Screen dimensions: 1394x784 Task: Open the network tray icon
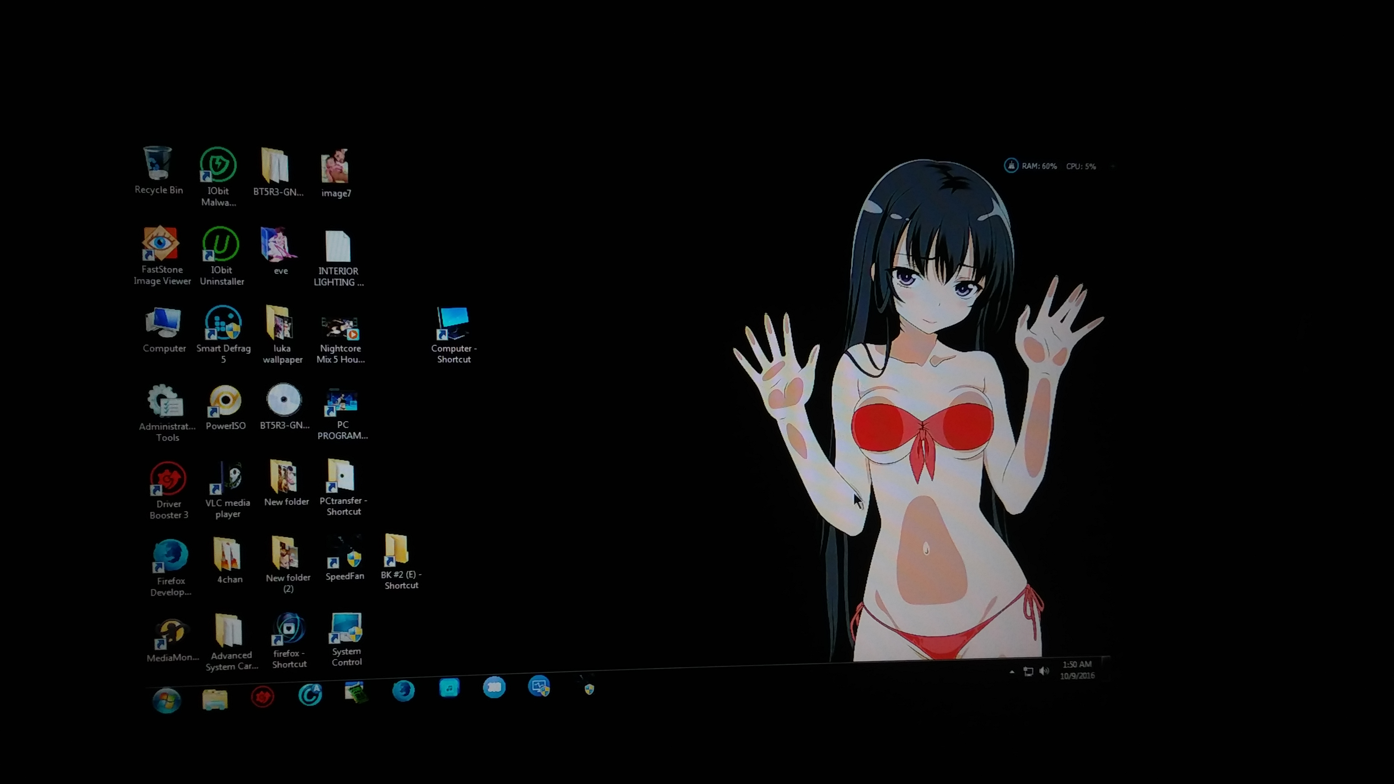[x=1028, y=671]
